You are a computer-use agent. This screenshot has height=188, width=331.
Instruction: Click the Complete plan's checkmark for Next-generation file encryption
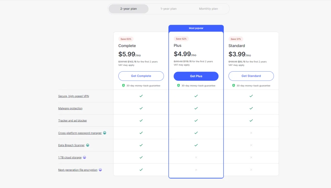point(141,170)
